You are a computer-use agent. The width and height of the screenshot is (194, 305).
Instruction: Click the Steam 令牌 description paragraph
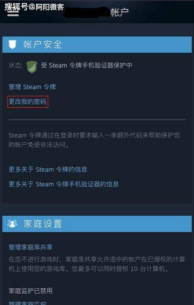pos(94,140)
